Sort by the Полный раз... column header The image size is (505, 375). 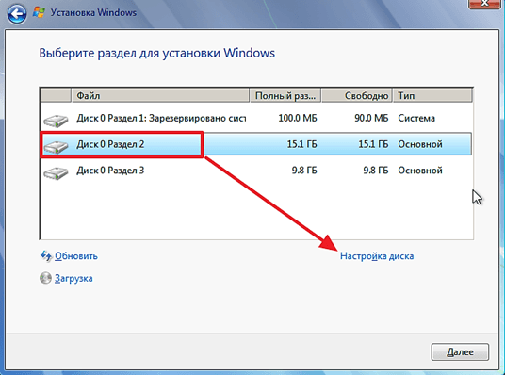point(285,96)
